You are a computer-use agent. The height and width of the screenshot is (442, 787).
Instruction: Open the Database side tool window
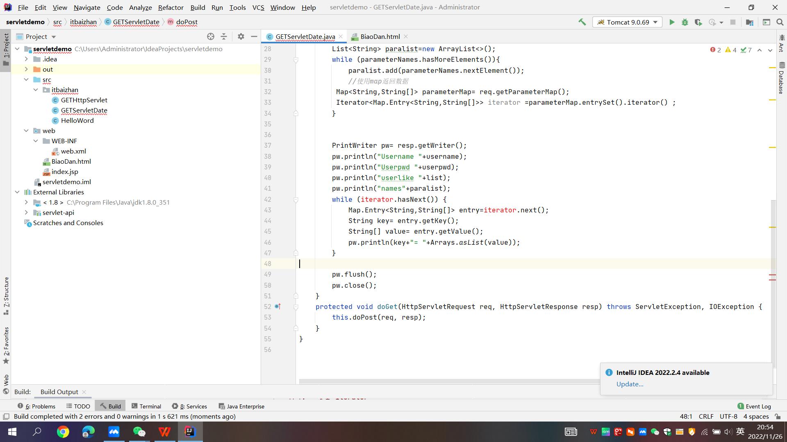pos(782,78)
